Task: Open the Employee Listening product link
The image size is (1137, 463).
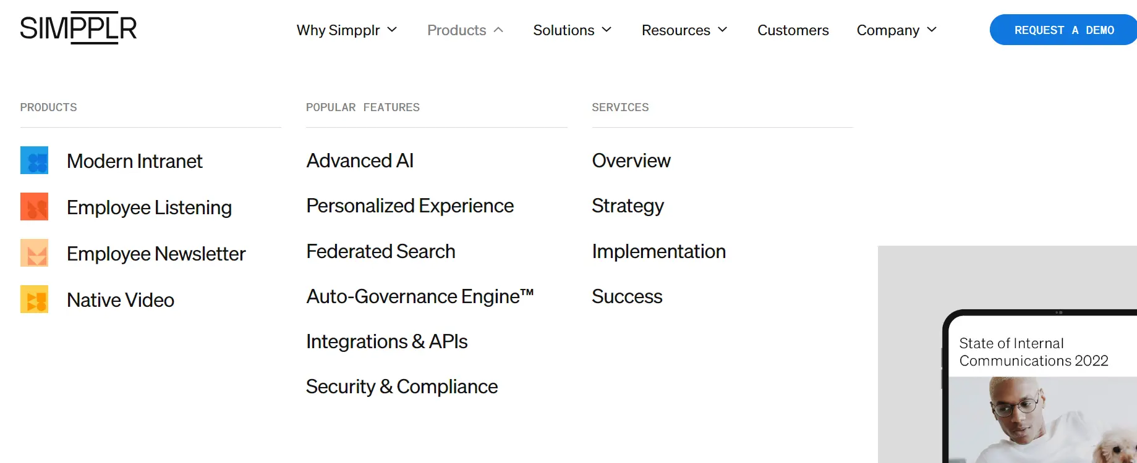Action: tap(149, 207)
